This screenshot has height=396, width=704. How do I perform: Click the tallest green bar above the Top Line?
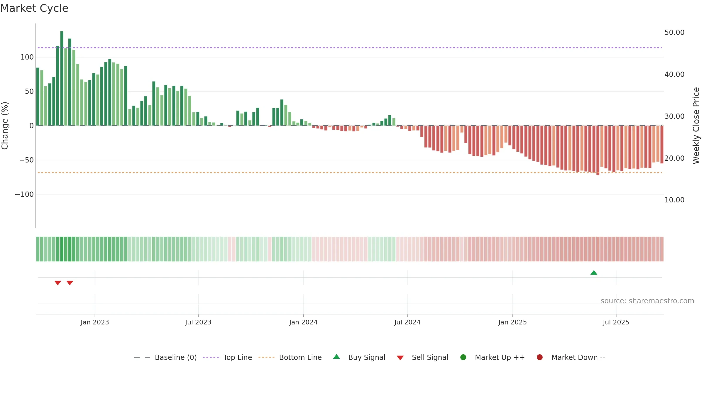(62, 78)
